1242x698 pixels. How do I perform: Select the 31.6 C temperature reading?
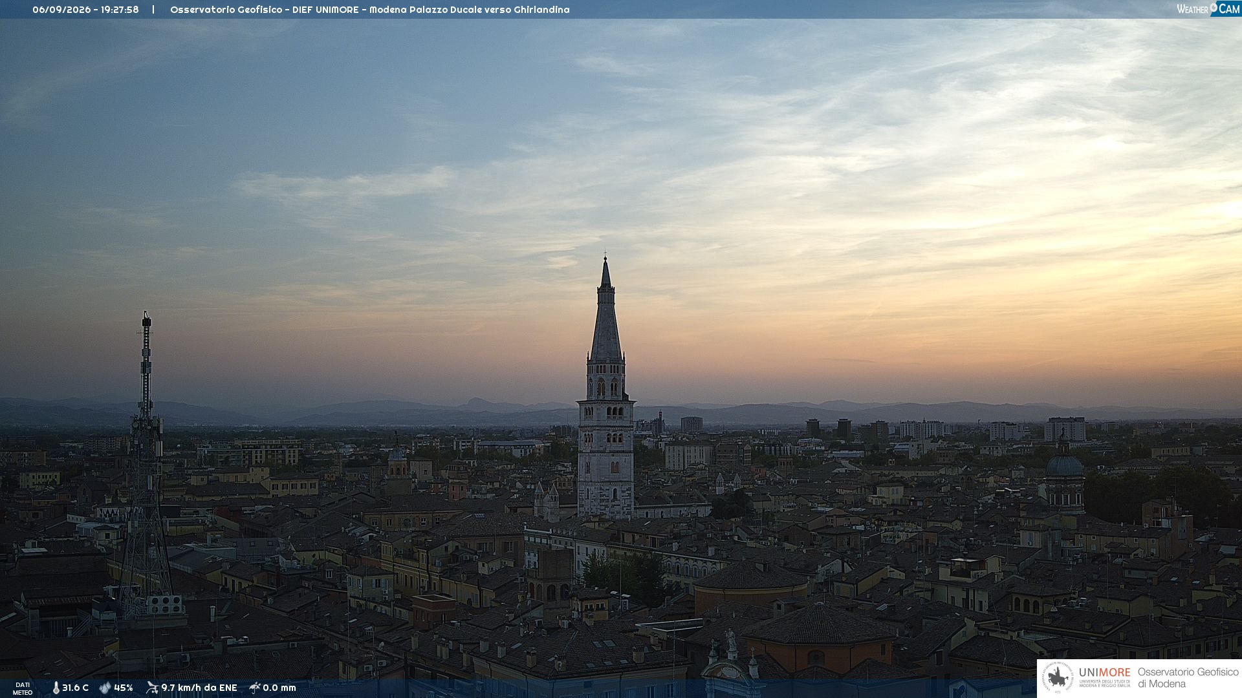[x=75, y=688]
